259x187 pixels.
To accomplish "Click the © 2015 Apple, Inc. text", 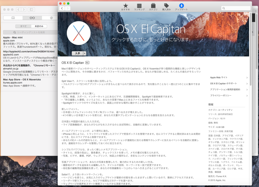I will 217,180.
